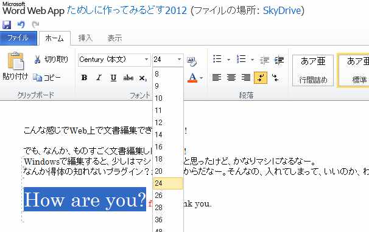Toggle strikethrough formatting

pos(128,78)
